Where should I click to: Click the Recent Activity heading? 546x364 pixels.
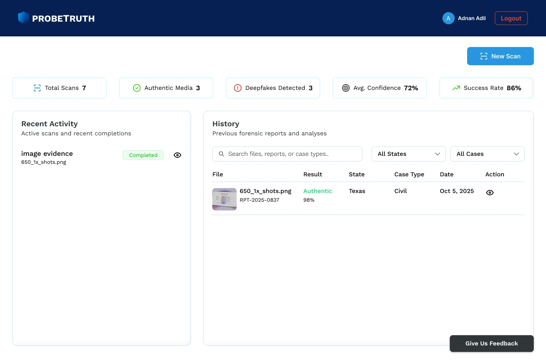pyautogui.click(x=50, y=124)
